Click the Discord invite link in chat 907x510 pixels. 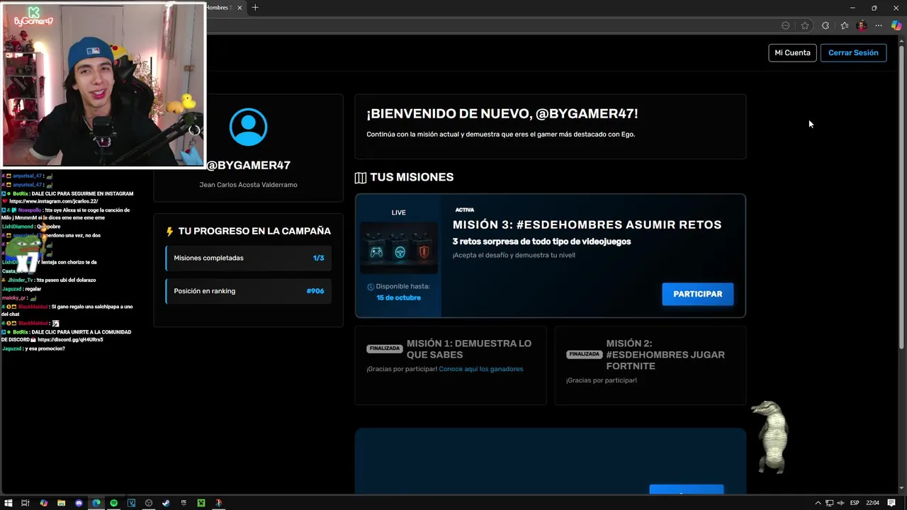[70, 340]
